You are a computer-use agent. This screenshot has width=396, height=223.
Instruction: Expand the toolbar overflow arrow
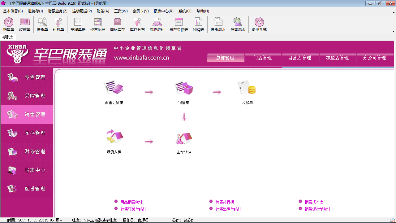point(394,31)
